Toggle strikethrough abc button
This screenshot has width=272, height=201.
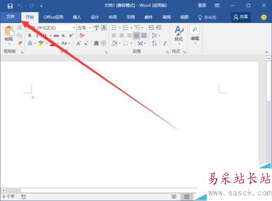pos(57,36)
